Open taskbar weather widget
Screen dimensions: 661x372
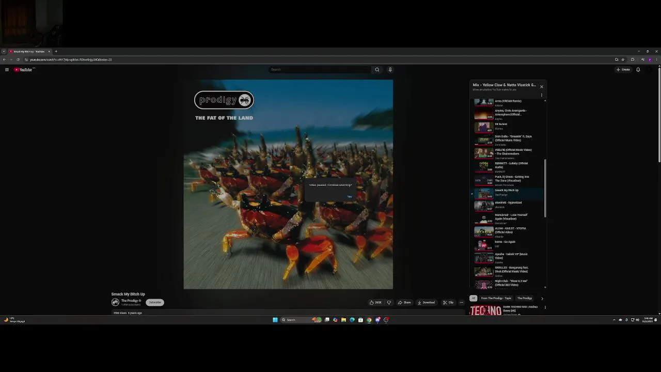[14, 320]
